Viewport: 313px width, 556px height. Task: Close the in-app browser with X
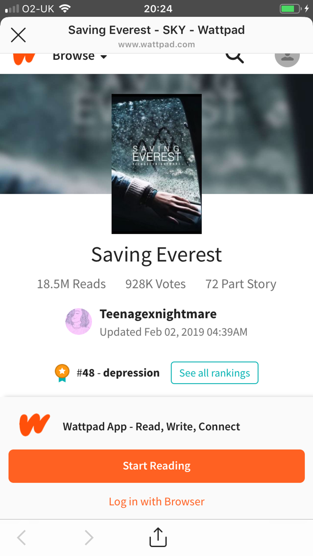coord(18,35)
